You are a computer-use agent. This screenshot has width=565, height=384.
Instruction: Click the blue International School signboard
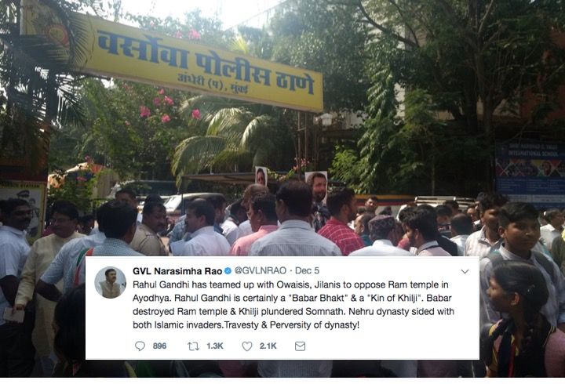(x=530, y=173)
